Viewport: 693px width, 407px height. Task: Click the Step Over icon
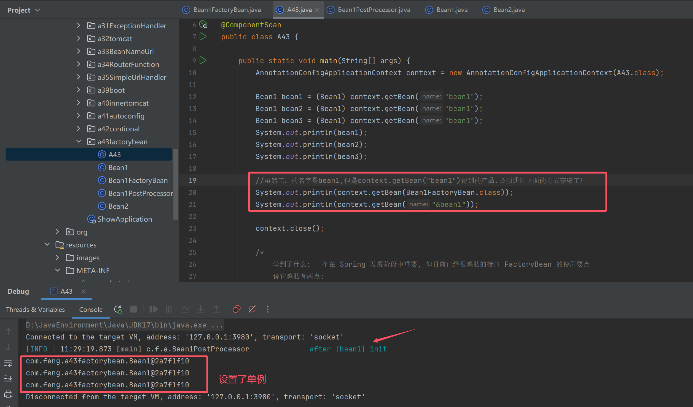tap(185, 309)
